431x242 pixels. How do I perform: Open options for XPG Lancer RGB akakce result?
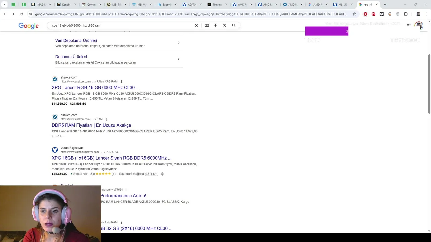click(121, 82)
